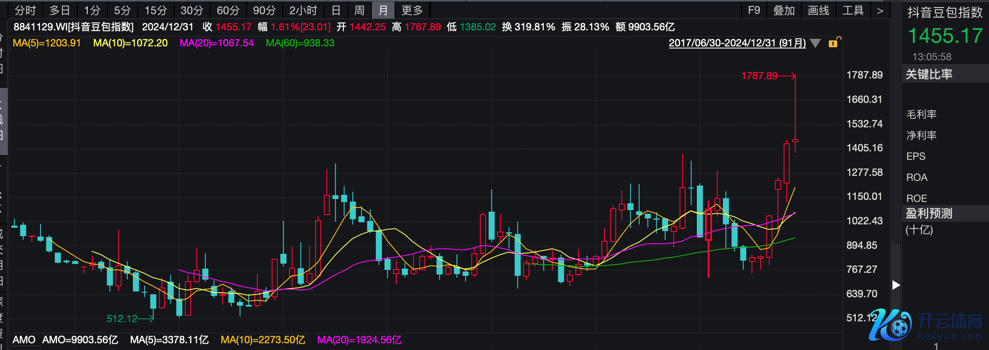Click the lock icon beside the date range
The image size is (989, 350).
pyautogui.click(x=834, y=43)
